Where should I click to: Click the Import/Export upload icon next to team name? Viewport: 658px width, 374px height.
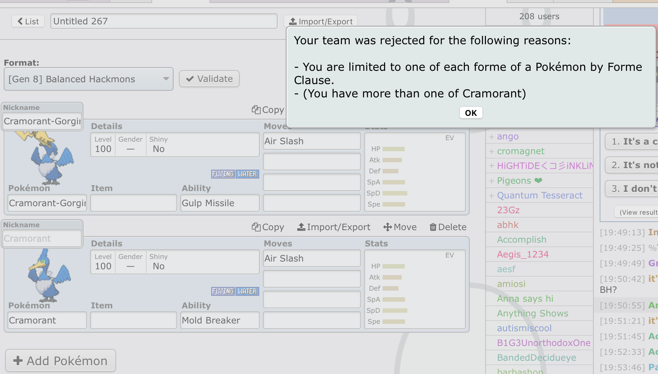(294, 21)
